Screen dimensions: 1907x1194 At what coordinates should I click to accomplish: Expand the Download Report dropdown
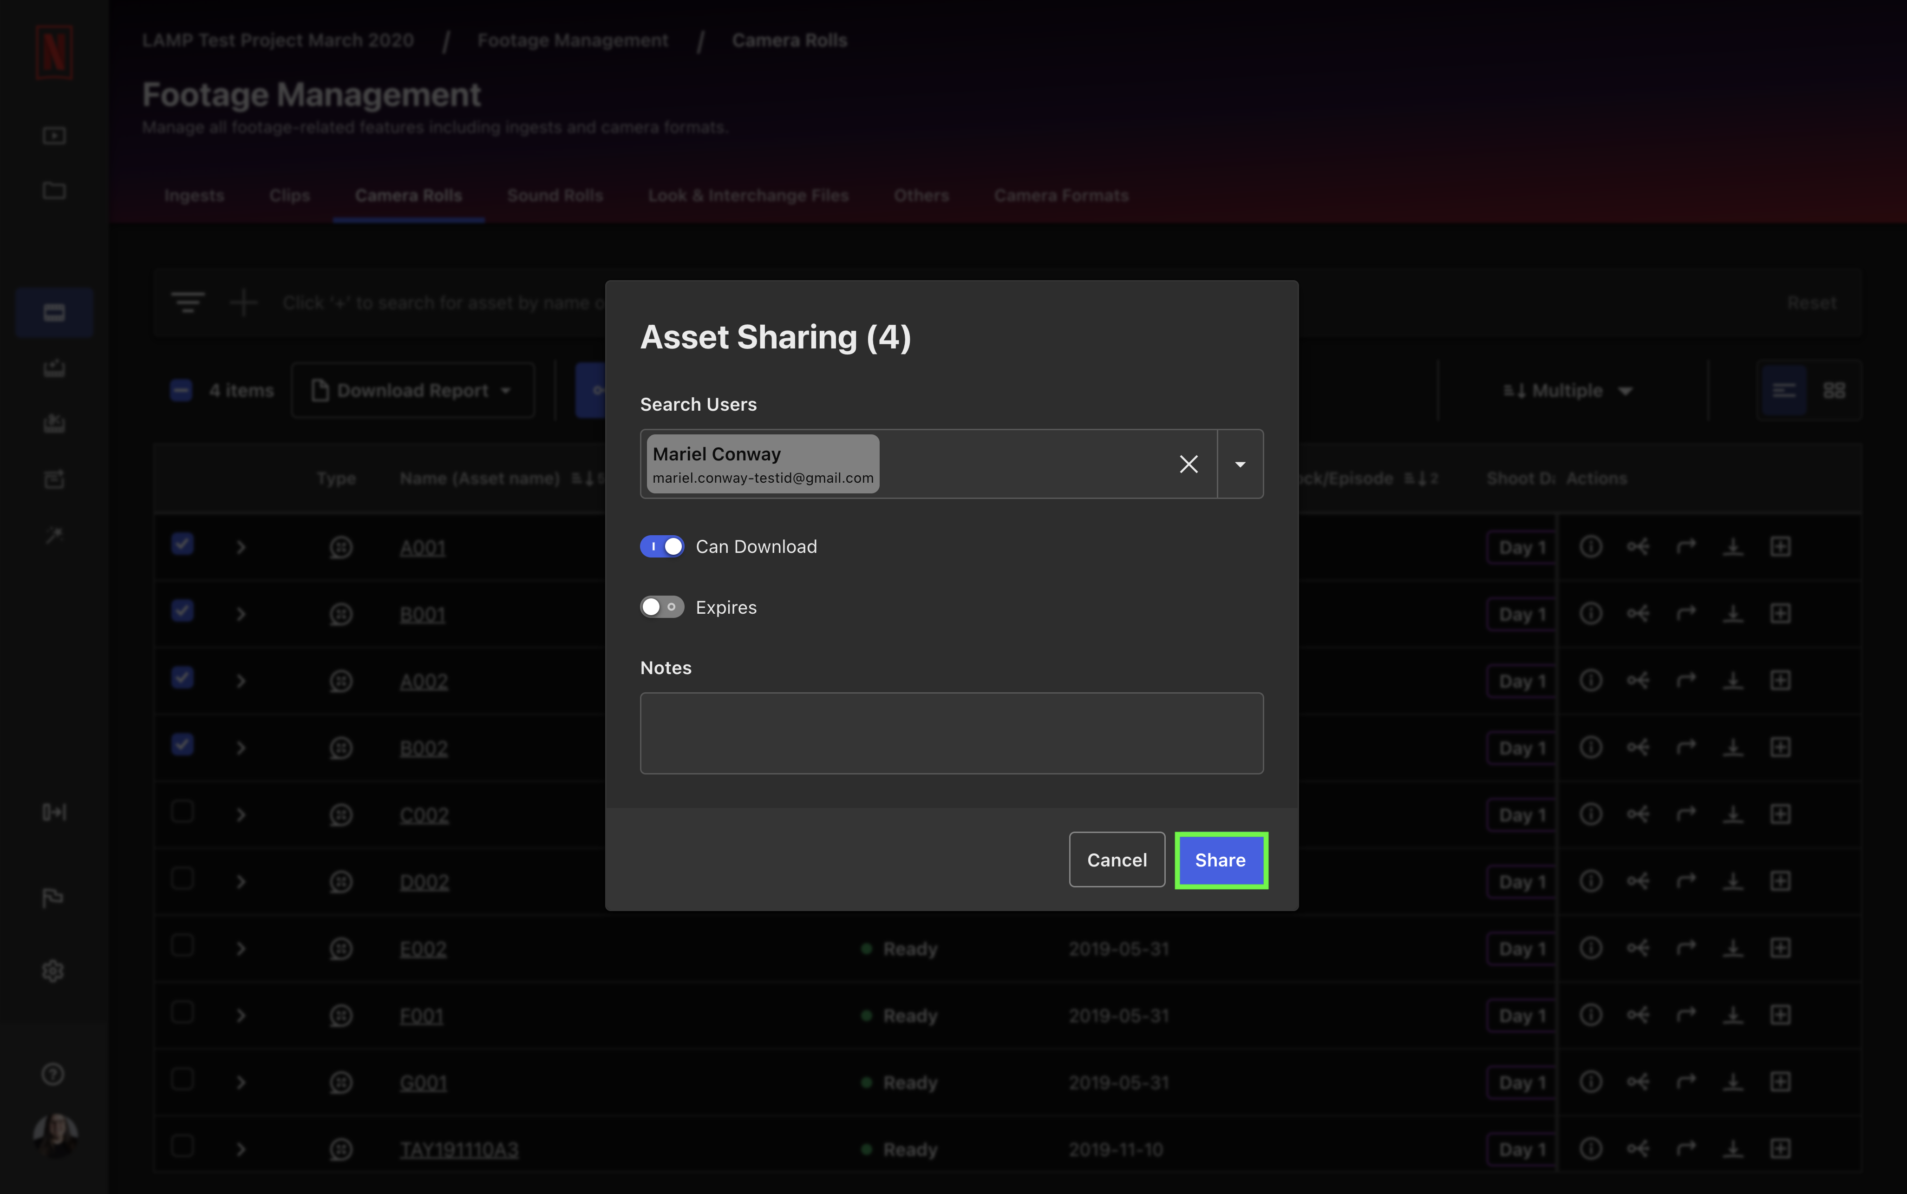pos(413,390)
